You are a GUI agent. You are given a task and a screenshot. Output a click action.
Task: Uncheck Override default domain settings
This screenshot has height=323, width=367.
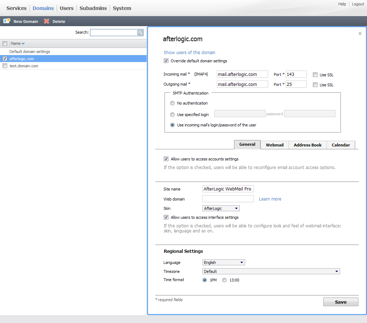(x=166, y=61)
